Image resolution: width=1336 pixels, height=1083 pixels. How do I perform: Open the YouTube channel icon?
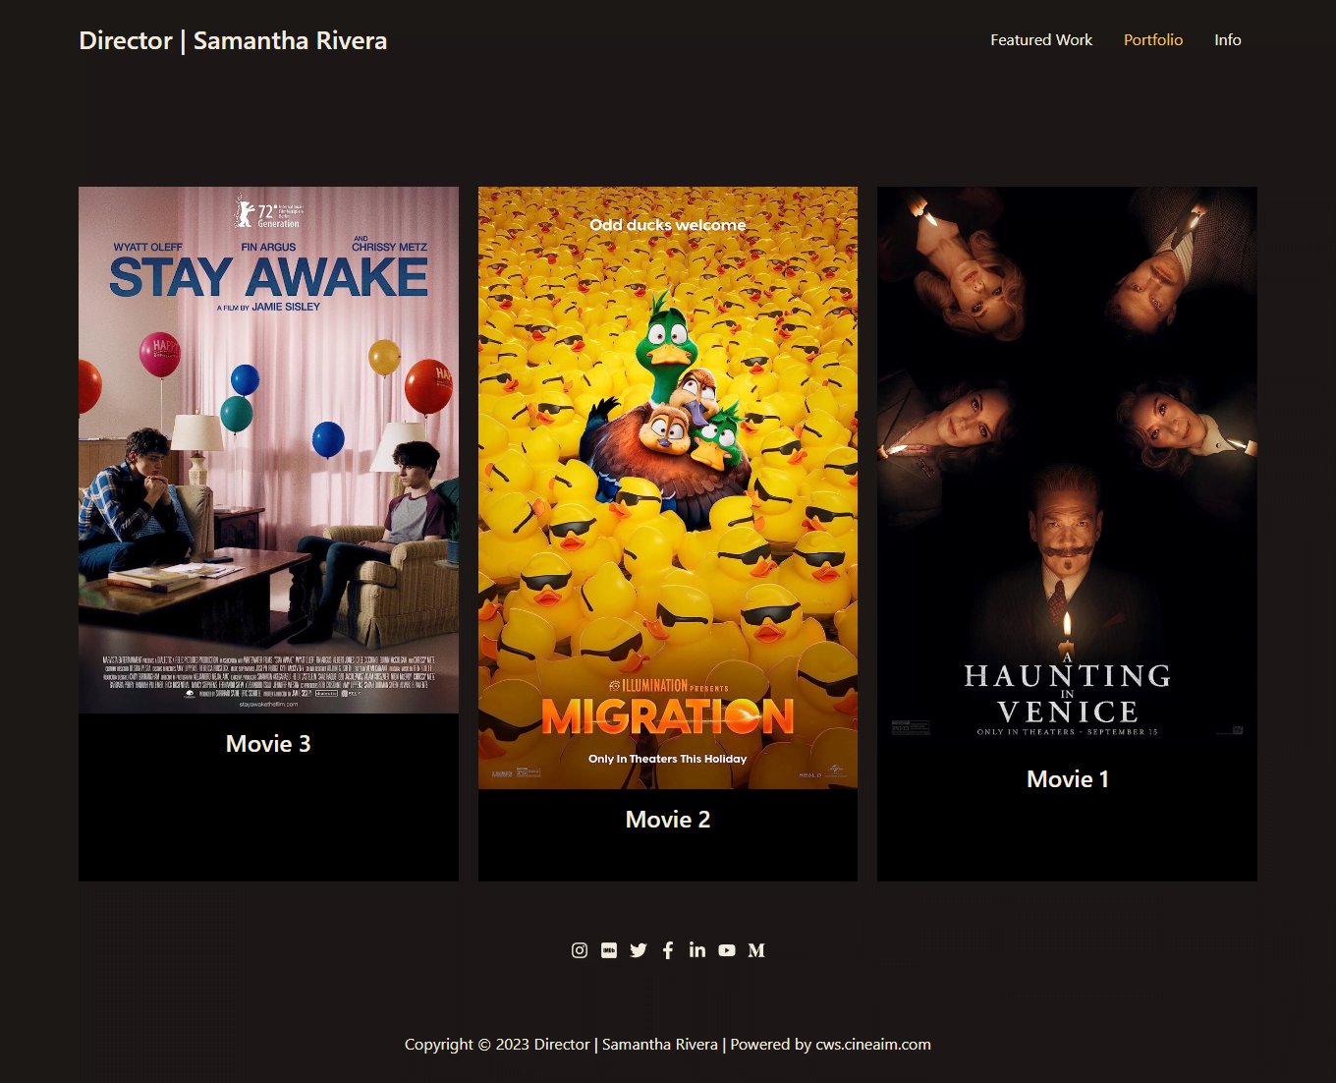pyautogui.click(x=727, y=950)
